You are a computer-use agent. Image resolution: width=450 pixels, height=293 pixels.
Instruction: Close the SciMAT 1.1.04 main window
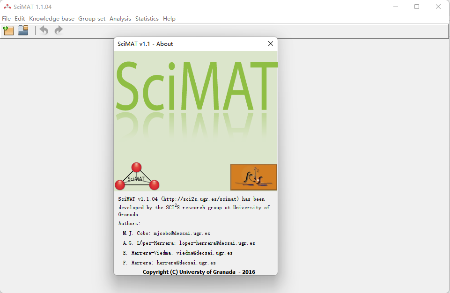438,7
